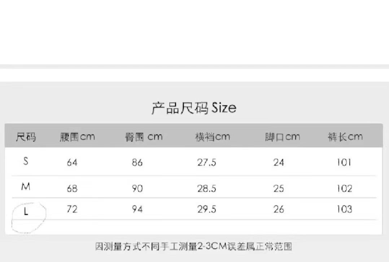This screenshot has width=389, height=262.
Task: Click the 横裆cm column header
Action: [213, 137]
